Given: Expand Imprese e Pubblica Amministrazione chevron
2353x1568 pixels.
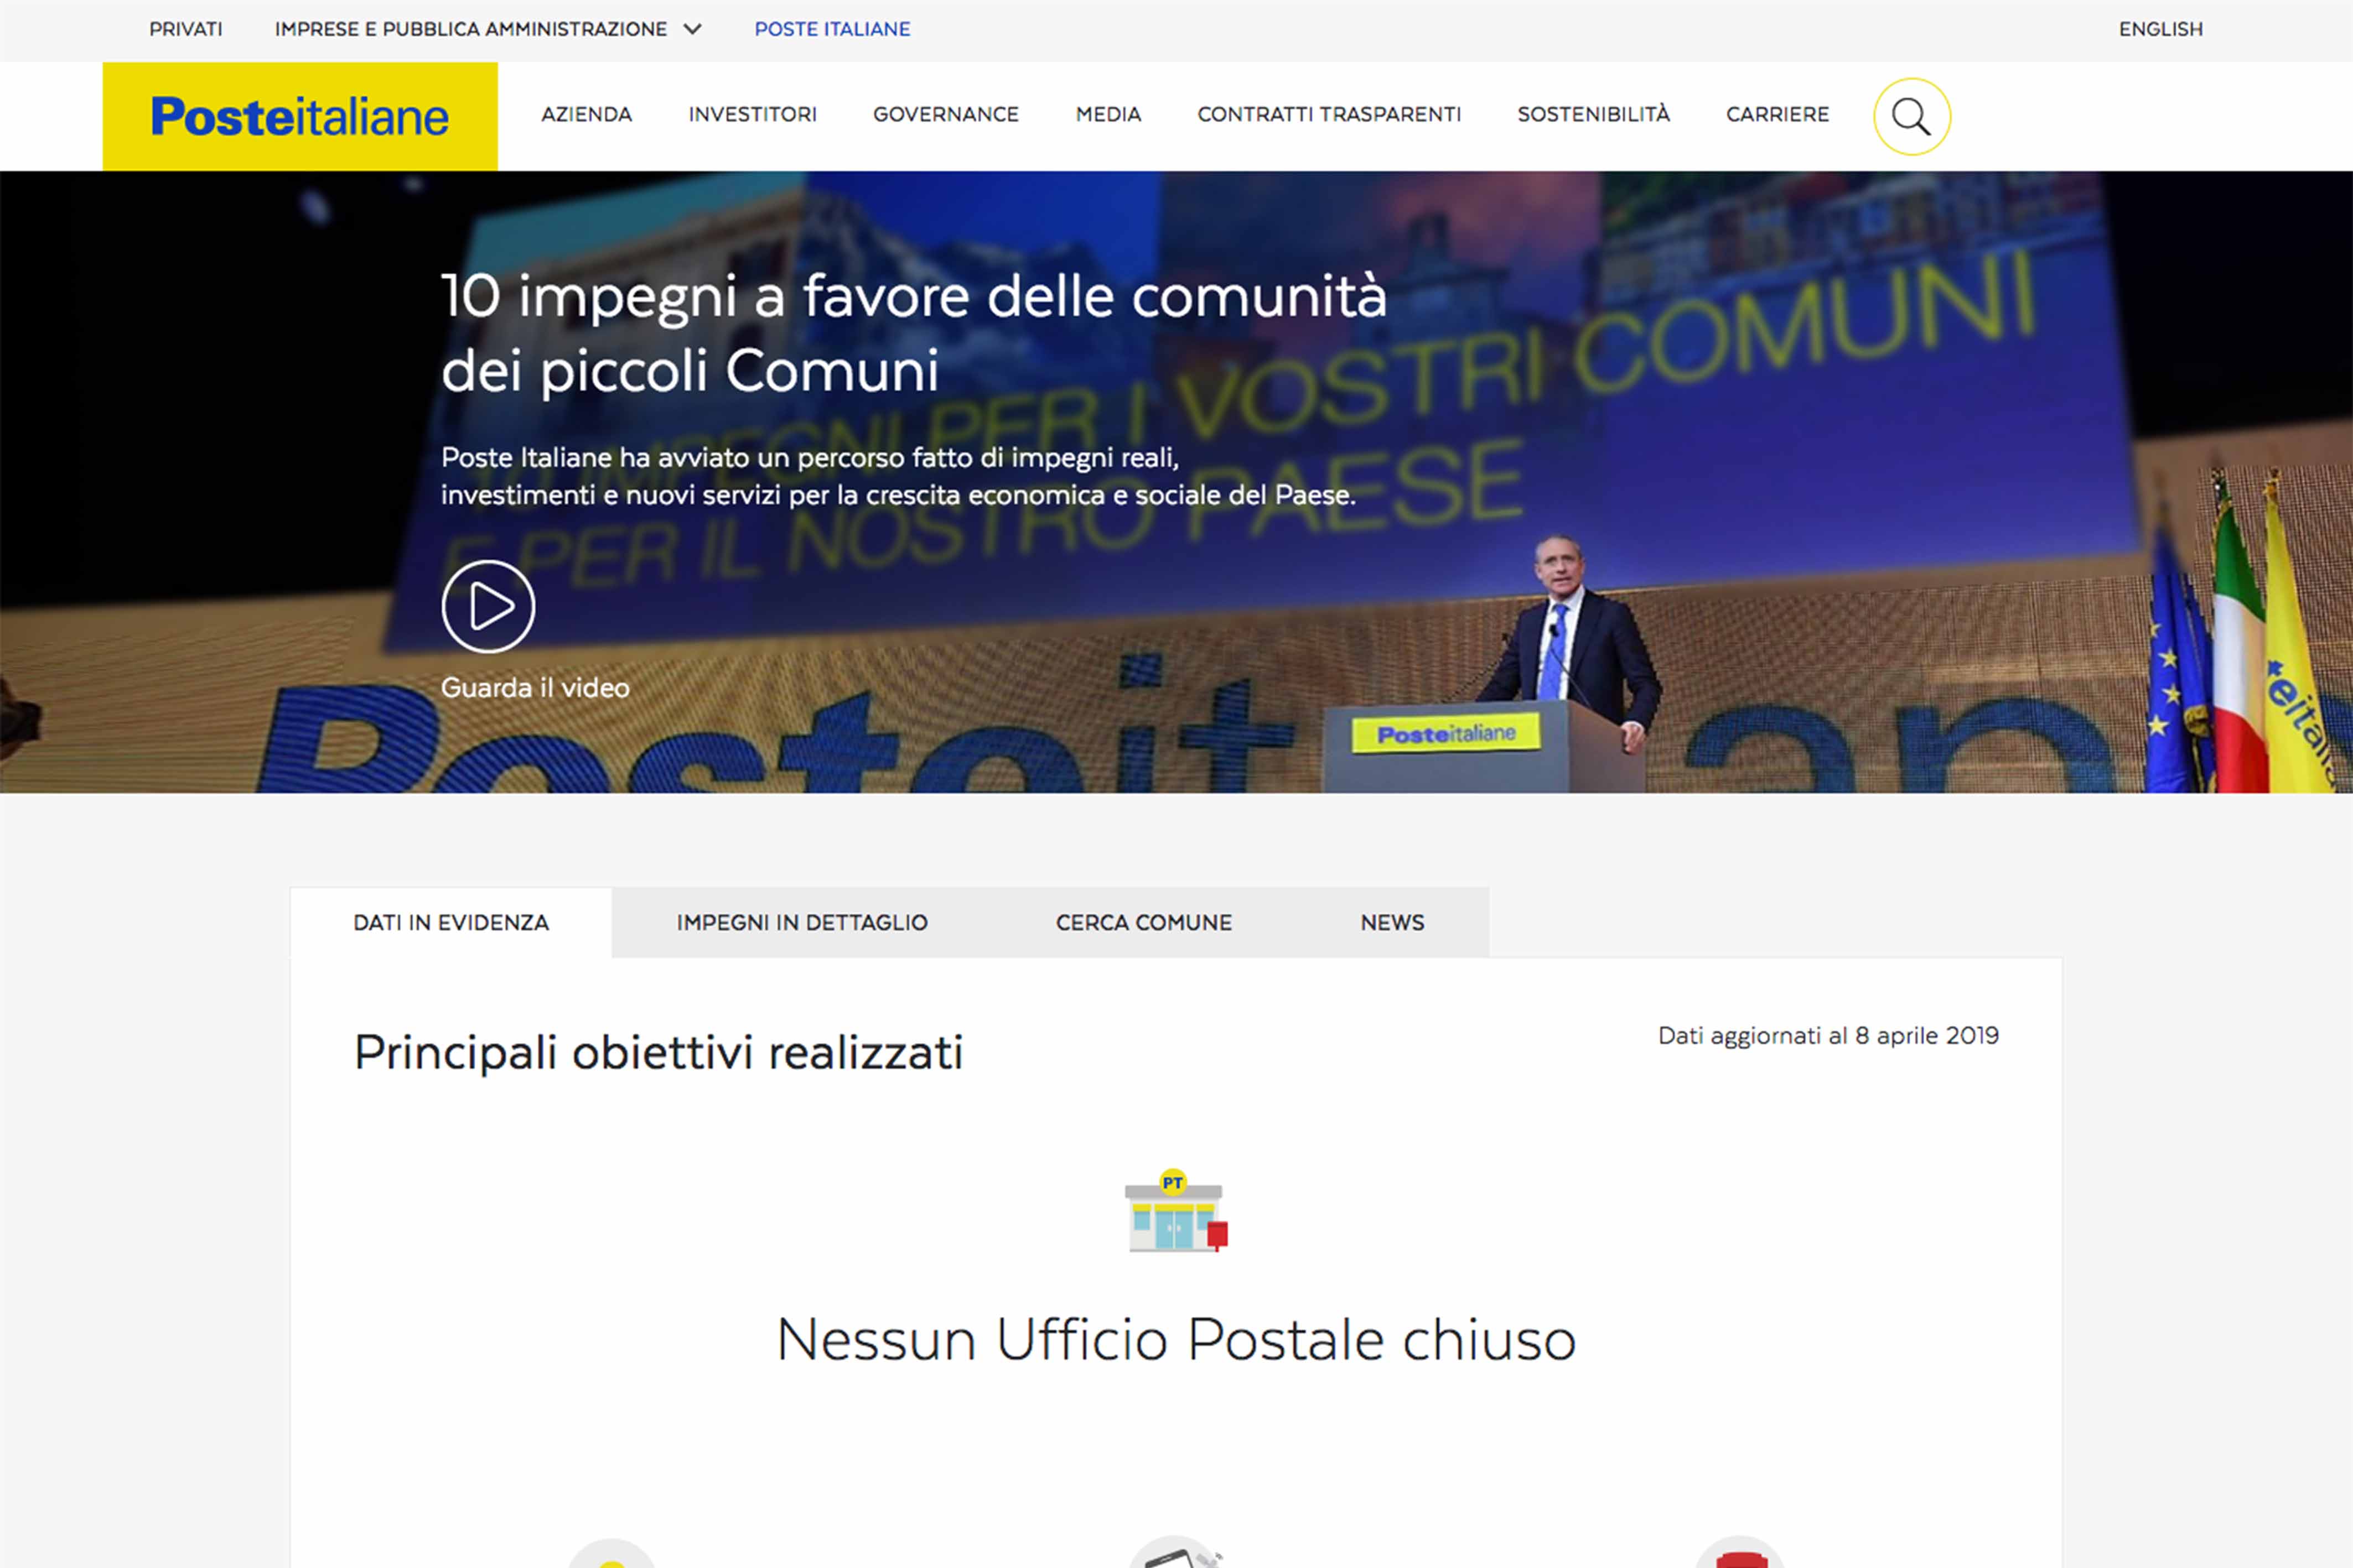Looking at the screenshot, I should [692, 29].
